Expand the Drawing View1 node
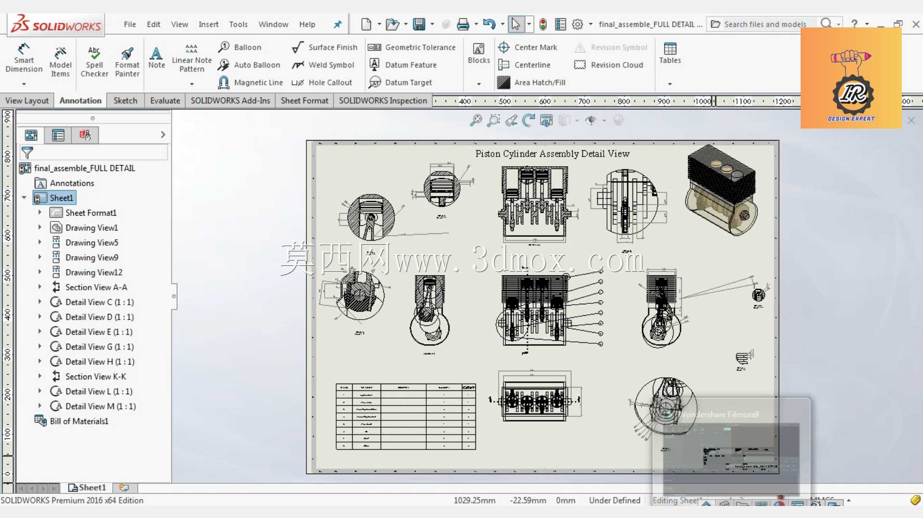Viewport: 923px width, 518px height. pos(40,227)
